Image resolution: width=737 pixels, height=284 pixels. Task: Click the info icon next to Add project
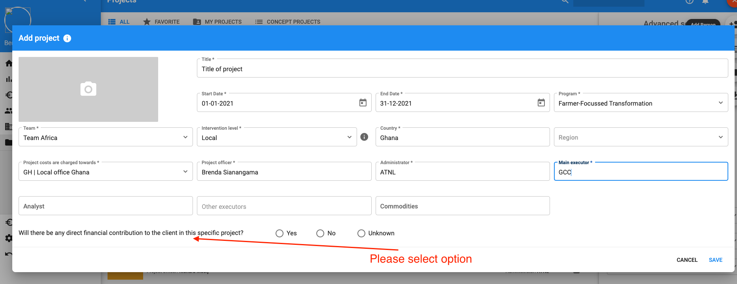point(67,38)
